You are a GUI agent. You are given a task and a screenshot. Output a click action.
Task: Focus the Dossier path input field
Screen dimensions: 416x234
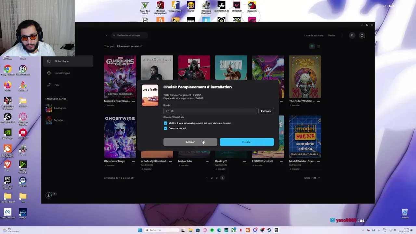coord(210,111)
